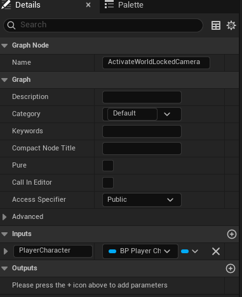The width and height of the screenshot is (242, 297).
Task: Click the Default category text box
Action: 132,114
